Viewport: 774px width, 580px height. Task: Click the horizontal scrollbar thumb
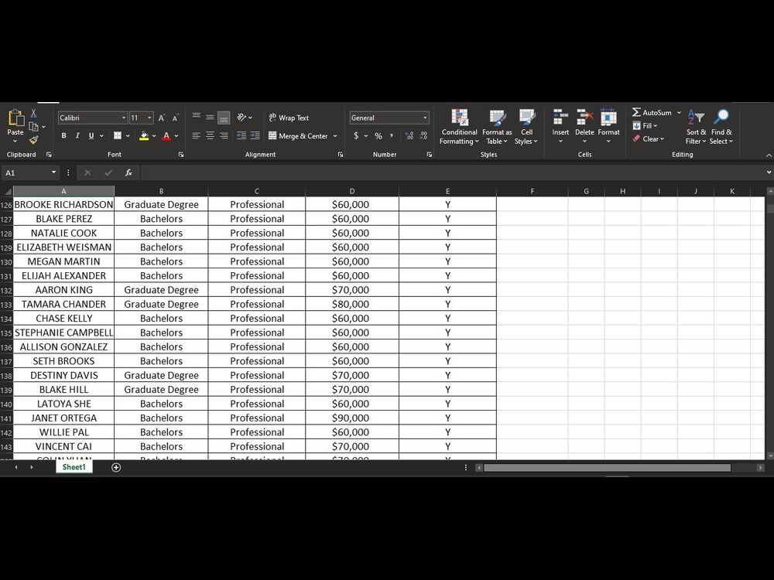tap(607, 468)
